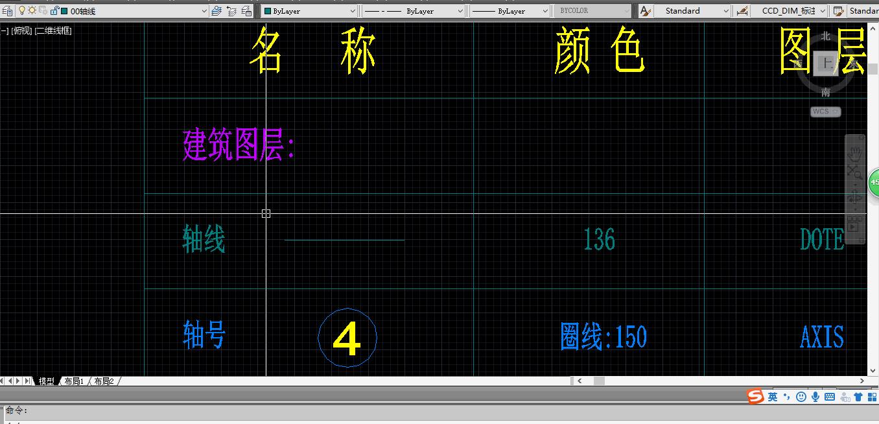This screenshot has height=424, width=879.
Task: Open the Standard table style dropdown
Action: 863,11
